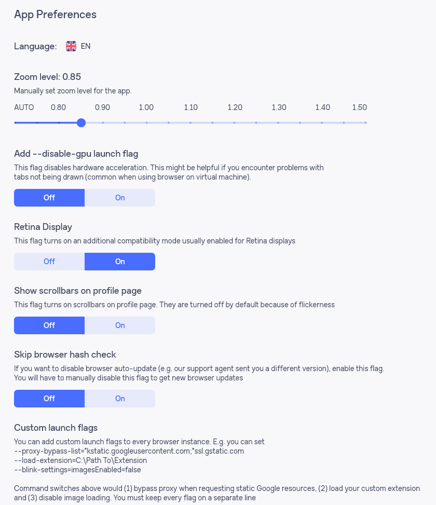436x505 pixels.
Task: Click the 0.80 zoom label
Action: (58, 107)
